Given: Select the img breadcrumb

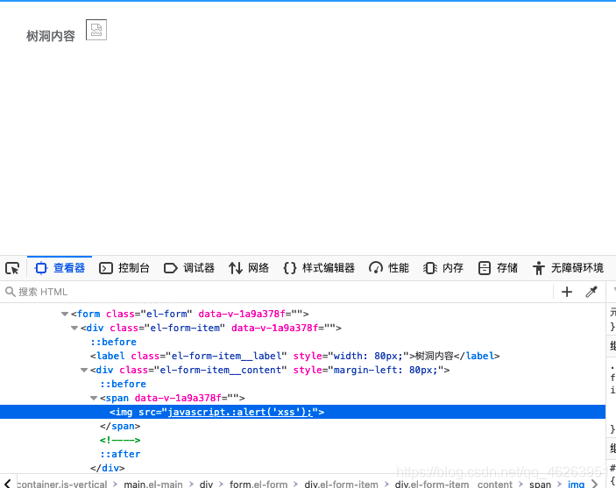Looking at the screenshot, I should pyautogui.click(x=576, y=484).
